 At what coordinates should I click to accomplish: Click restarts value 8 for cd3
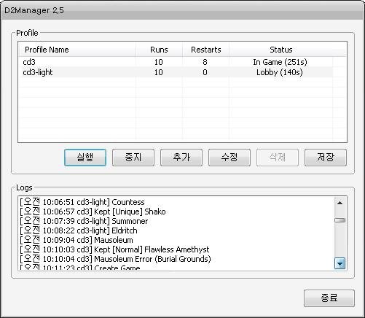205,62
